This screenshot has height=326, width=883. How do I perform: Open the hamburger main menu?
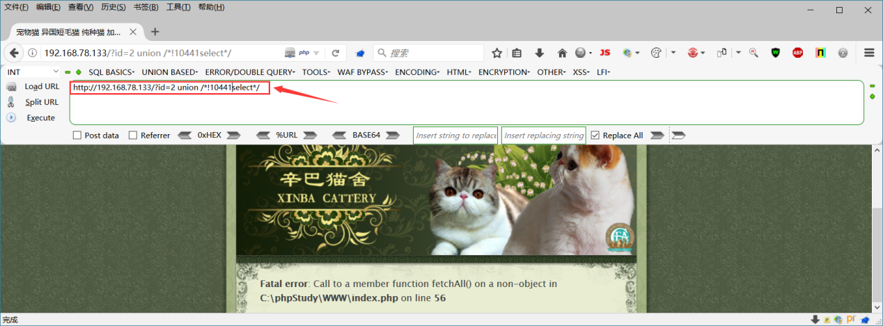(x=869, y=53)
